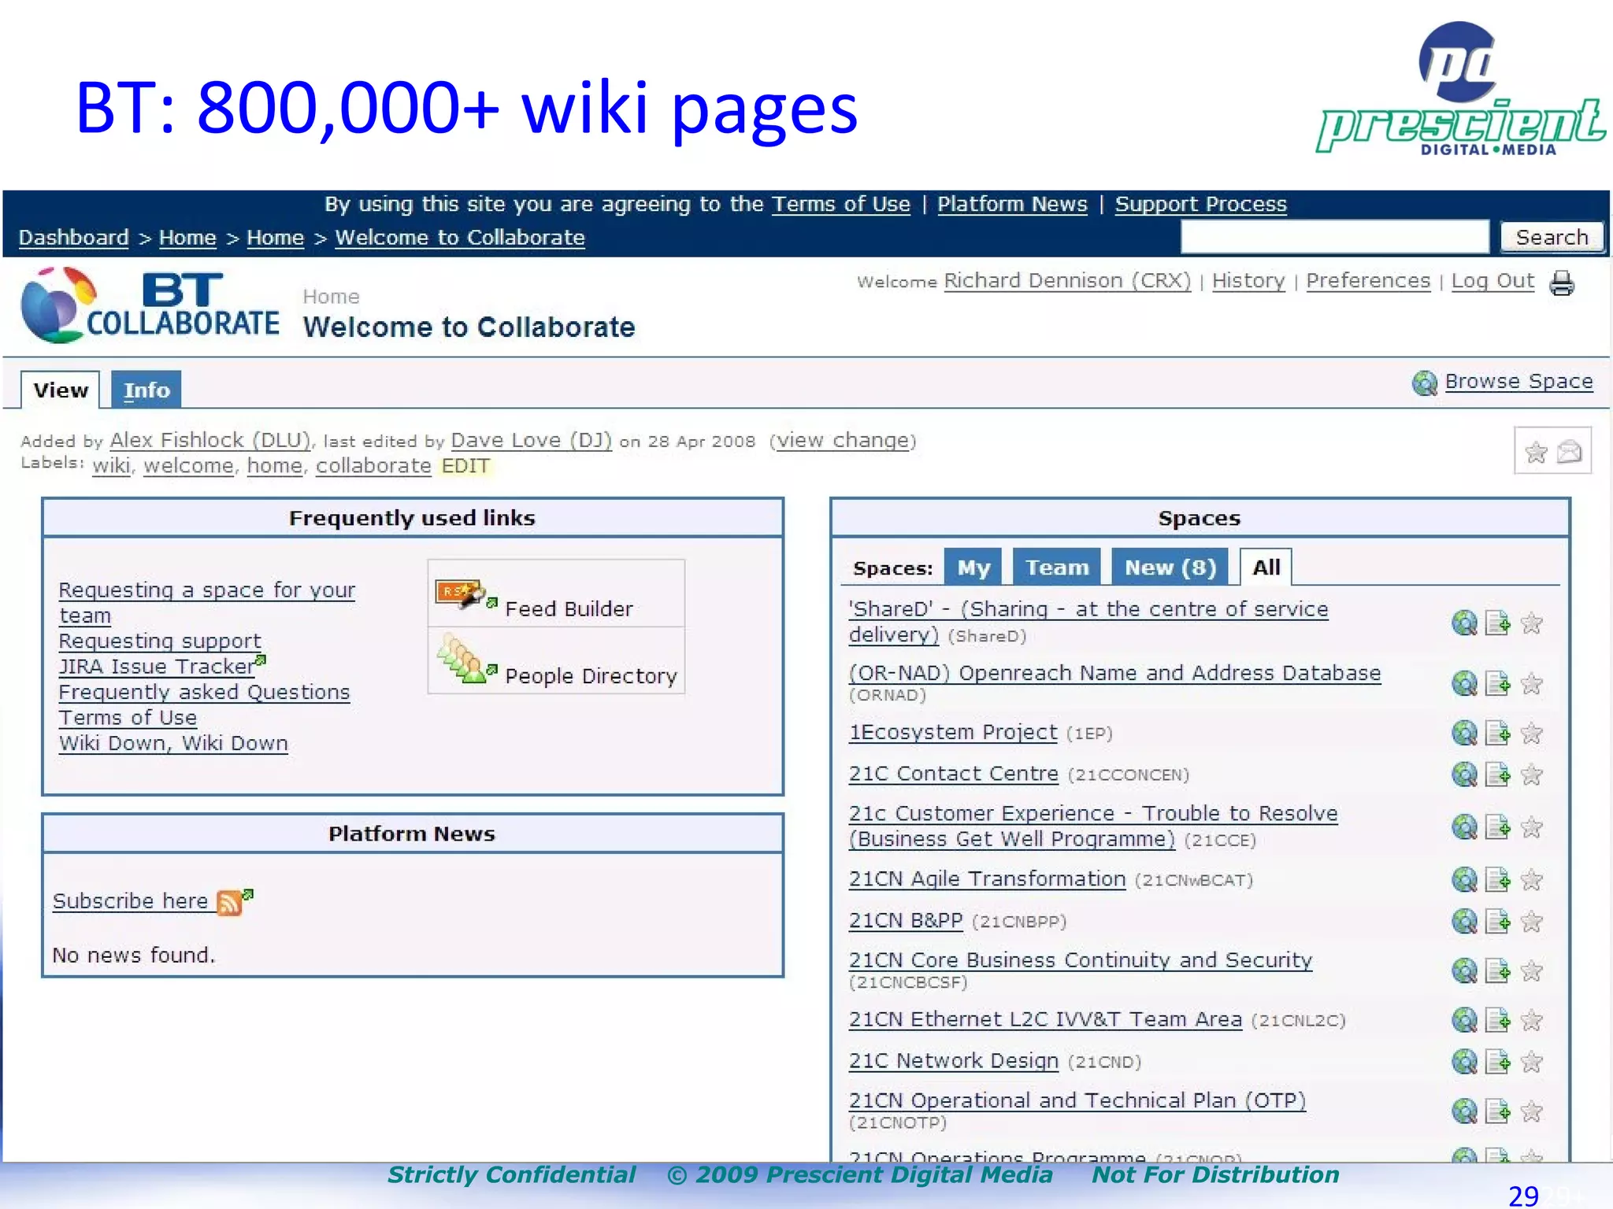Click the Log Out link
Screen dimensions: 1613x1209
tap(1492, 281)
